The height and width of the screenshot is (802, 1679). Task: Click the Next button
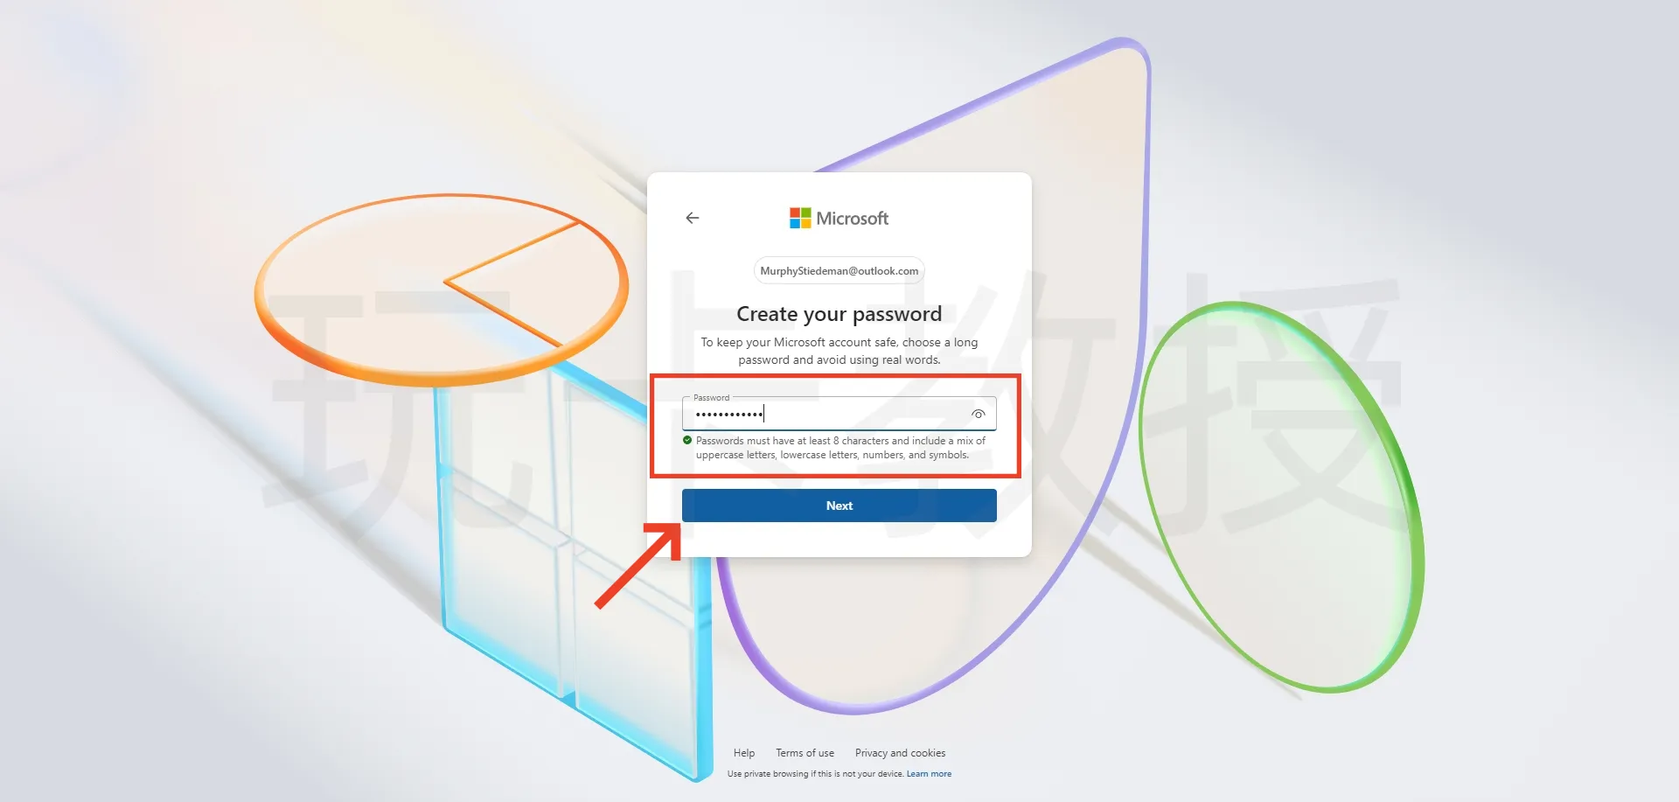pyautogui.click(x=839, y=506)
